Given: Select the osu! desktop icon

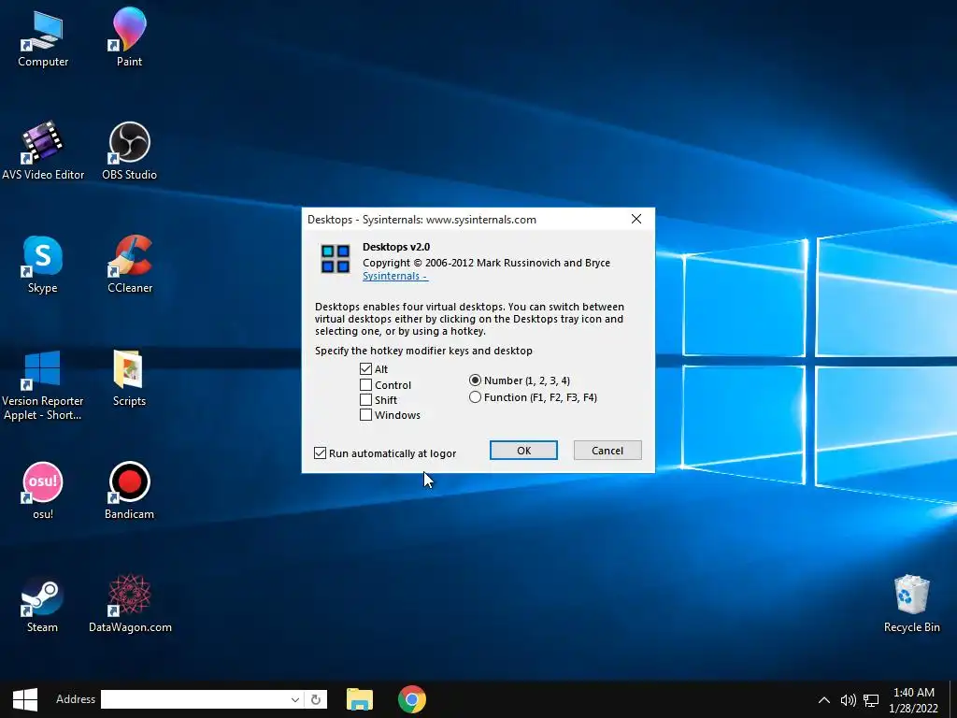Looking at the screenshot, I should click(x=43, y=490).
